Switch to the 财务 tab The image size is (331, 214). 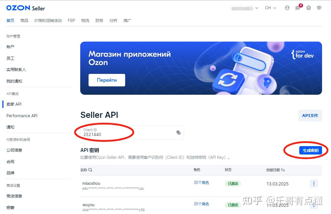(99, 21)
